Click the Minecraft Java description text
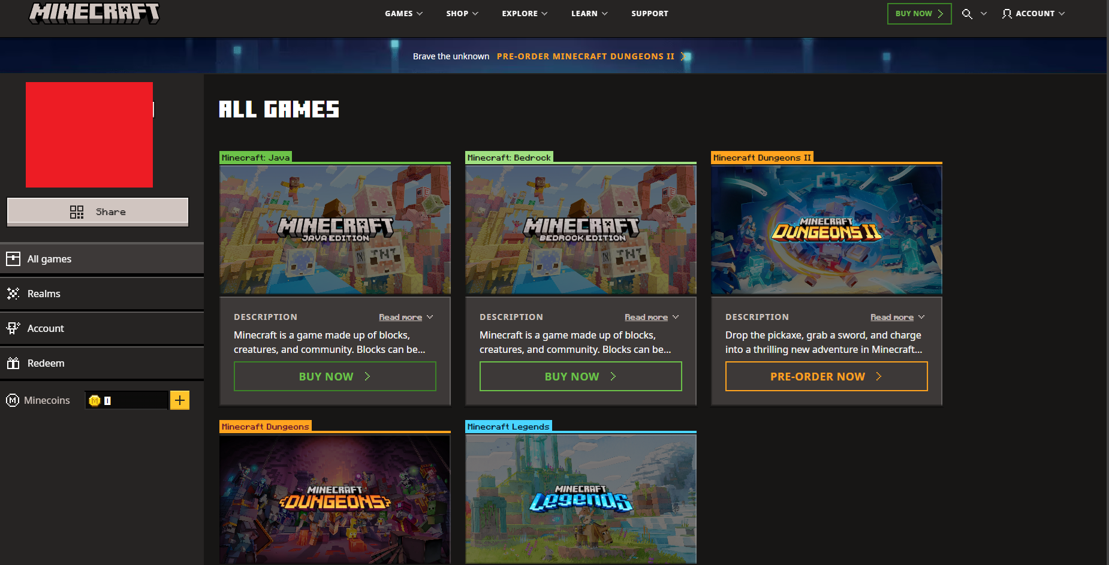Viewport: 1109px width, 565px height. tap(330, 342)
